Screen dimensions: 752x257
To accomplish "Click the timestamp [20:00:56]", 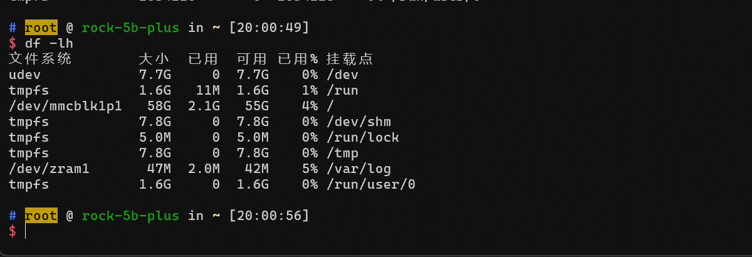I will click(x=269, y=216).
